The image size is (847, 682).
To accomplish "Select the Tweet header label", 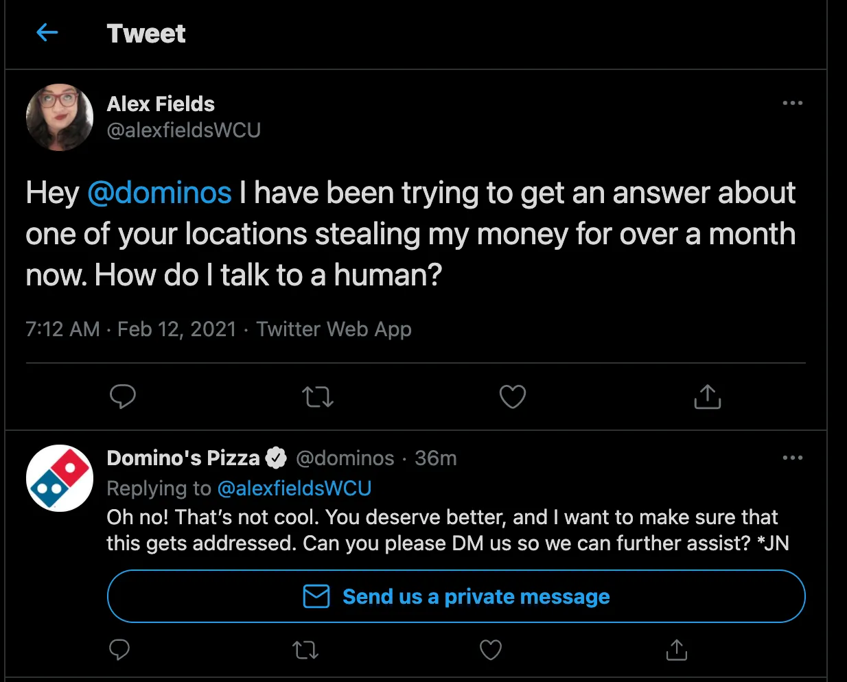I will pyautogui.click(x=146, y=32).
